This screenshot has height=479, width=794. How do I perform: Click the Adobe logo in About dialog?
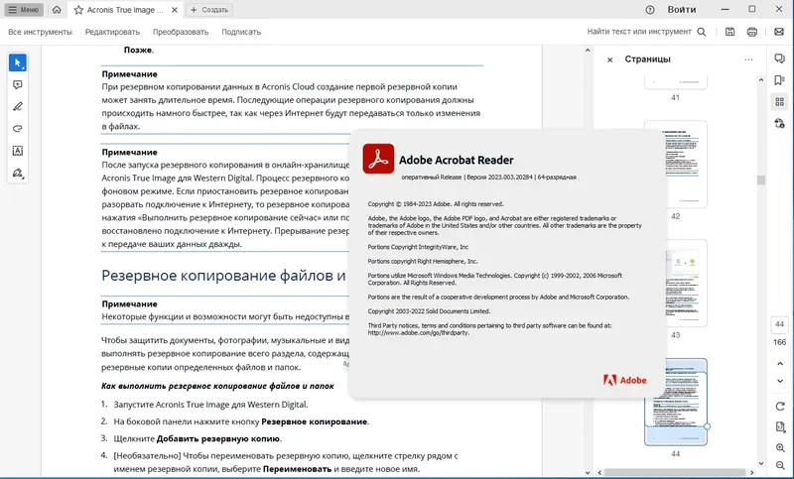pos(625,380)
